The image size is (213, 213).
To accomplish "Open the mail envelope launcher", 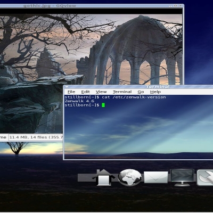I will (x=155, y=177).
